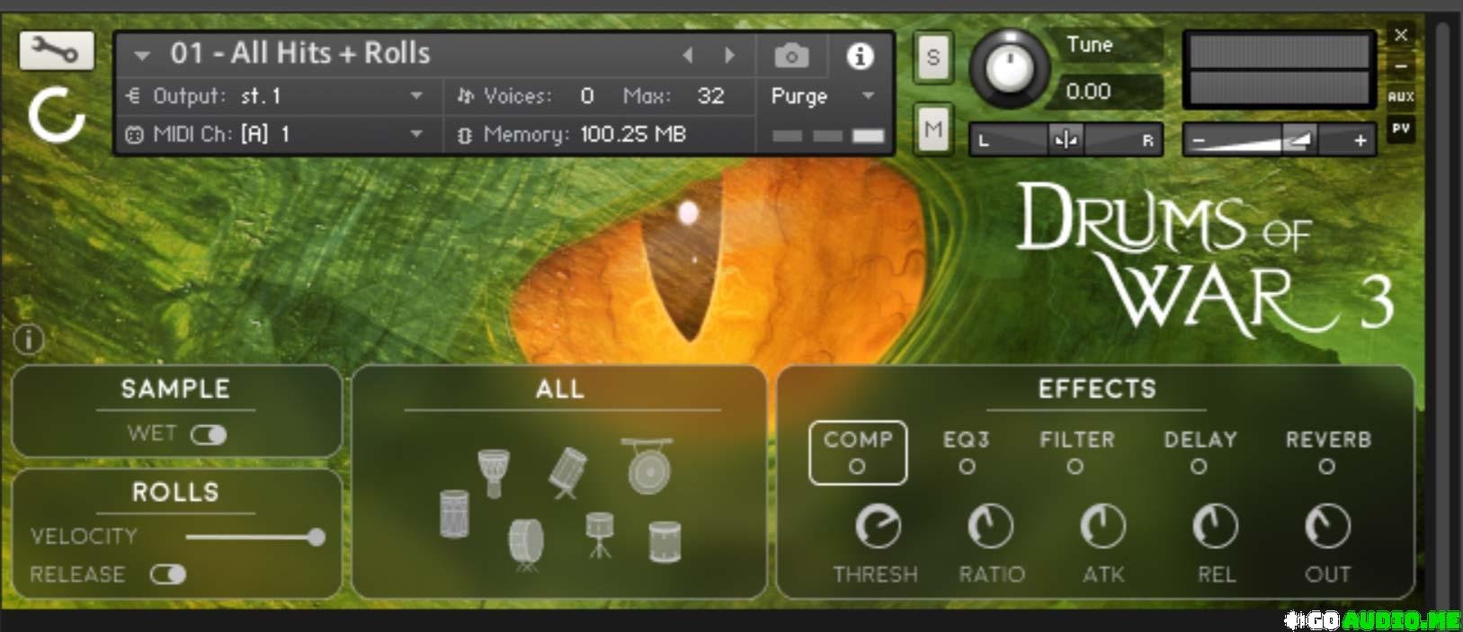Click the output volume slider handle
This screenshot has height=632, width=1463.
coord(1298,139)
